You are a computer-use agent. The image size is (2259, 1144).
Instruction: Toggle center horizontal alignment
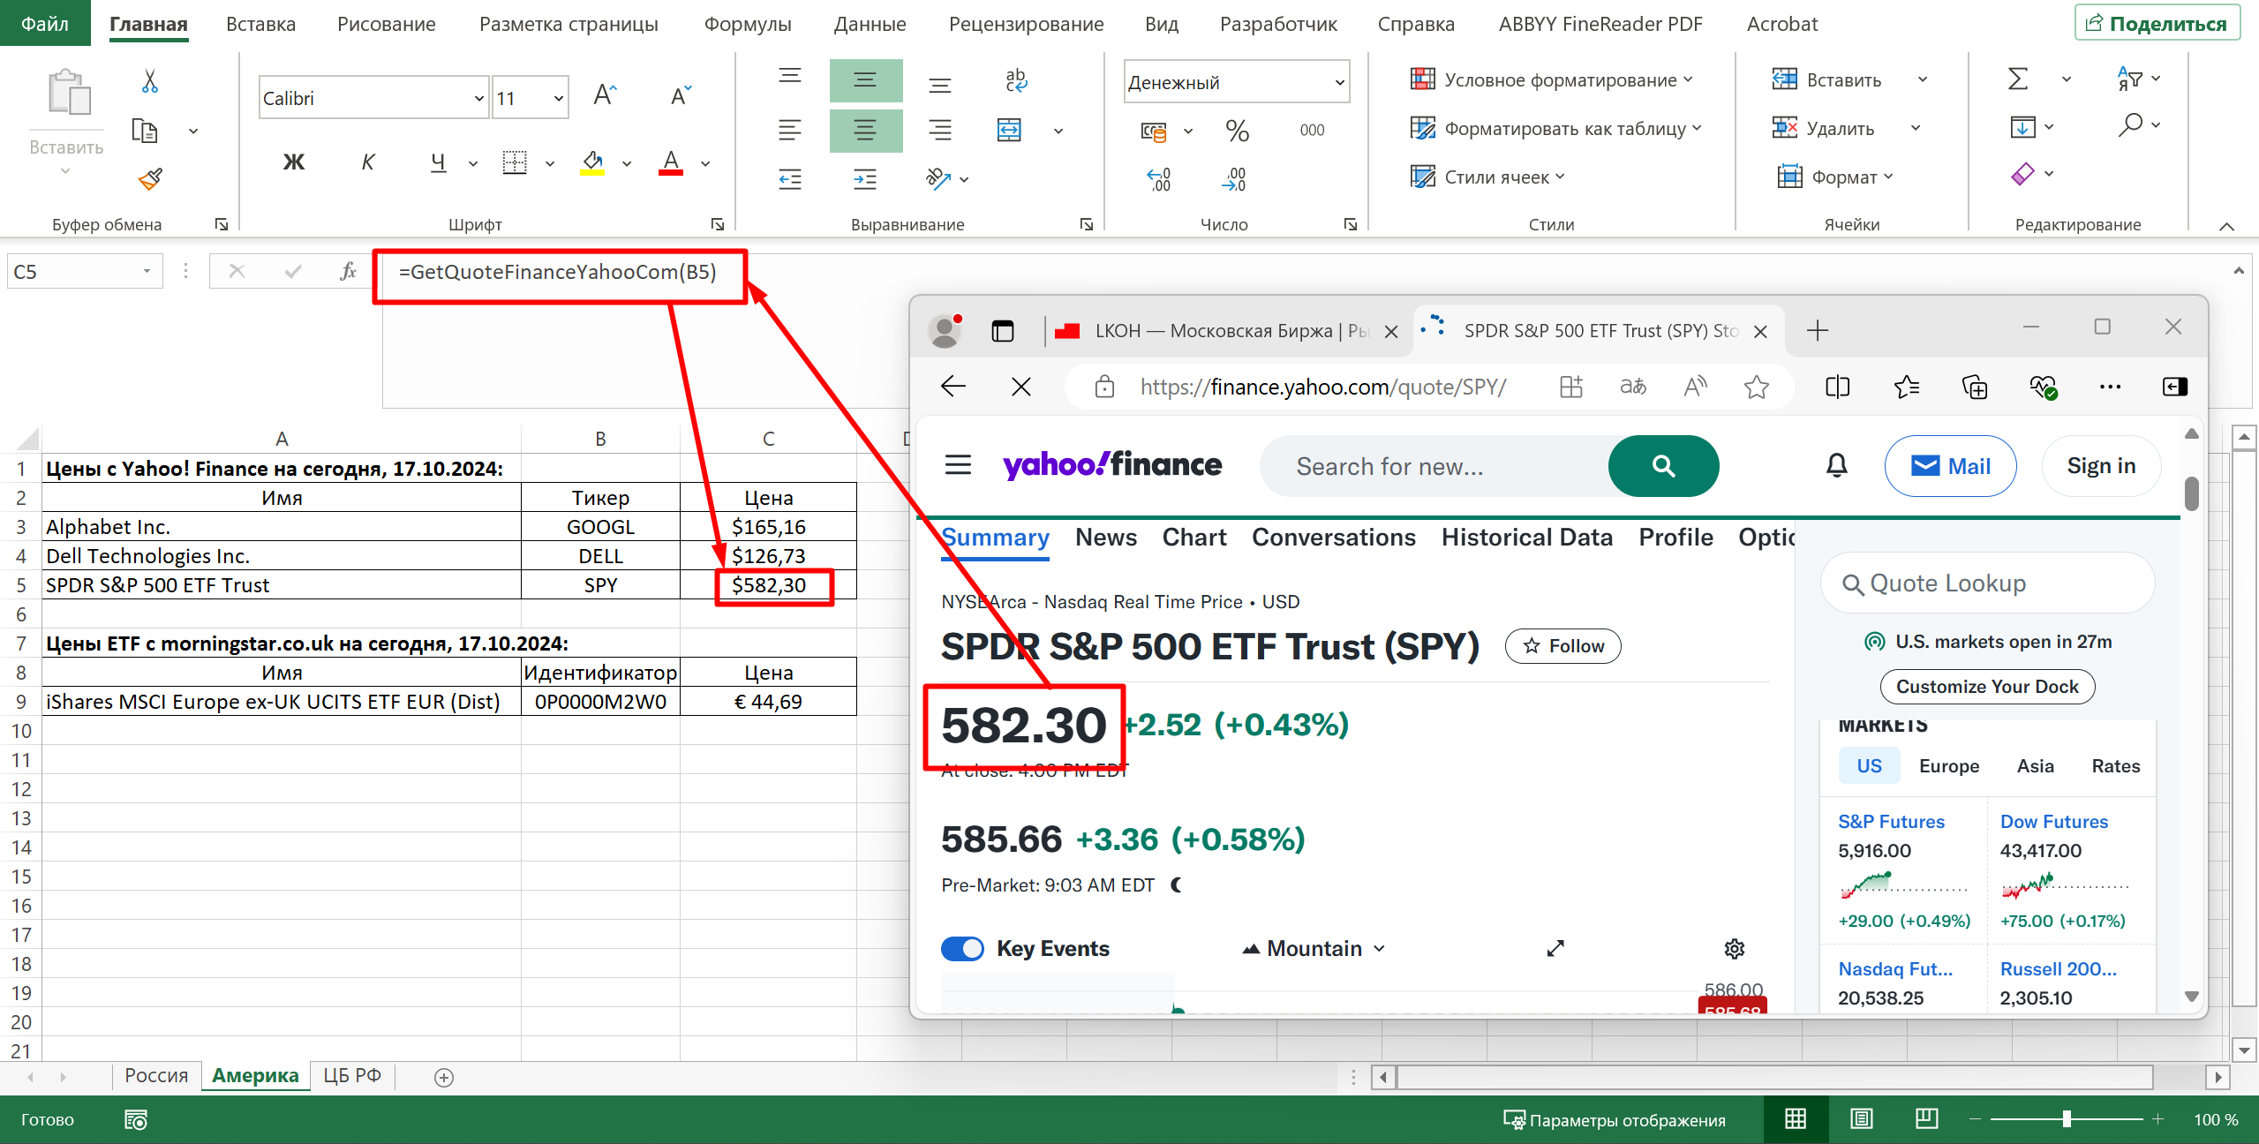866,131
